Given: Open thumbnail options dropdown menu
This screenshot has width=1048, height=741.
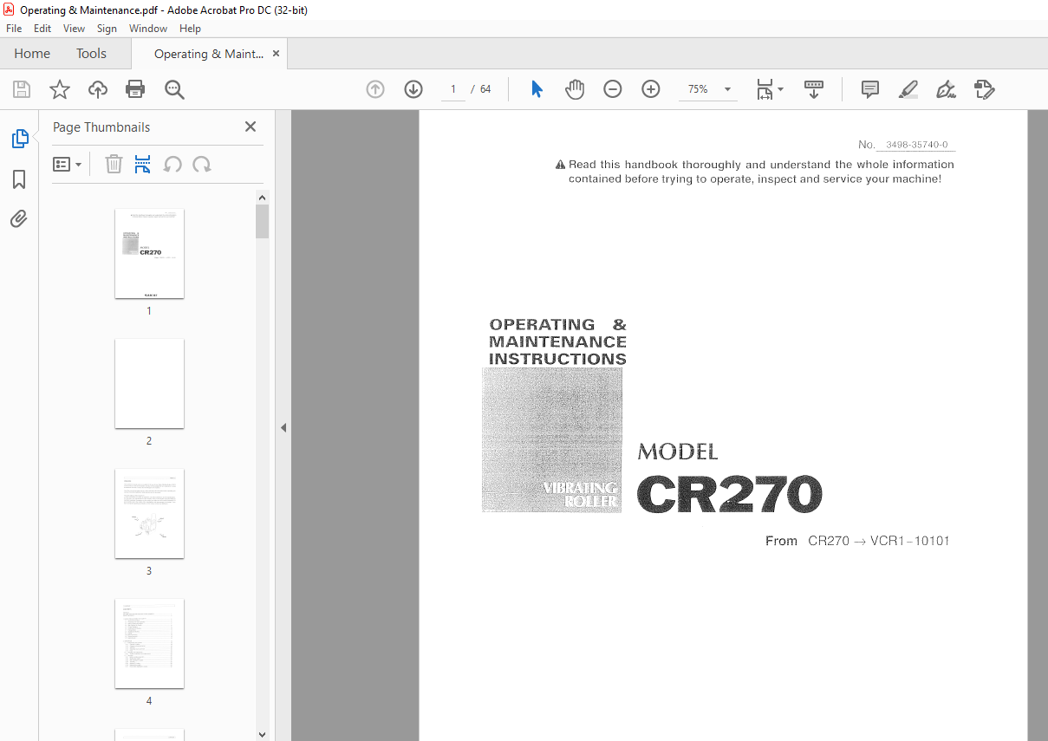Looking at the screenshot, I should (x=68, y=165).
